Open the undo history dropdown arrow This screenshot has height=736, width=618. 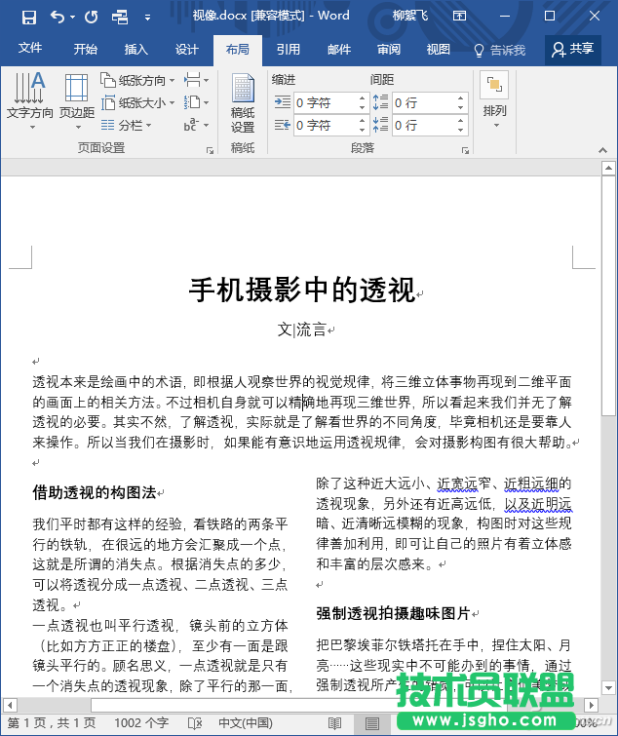73,18
